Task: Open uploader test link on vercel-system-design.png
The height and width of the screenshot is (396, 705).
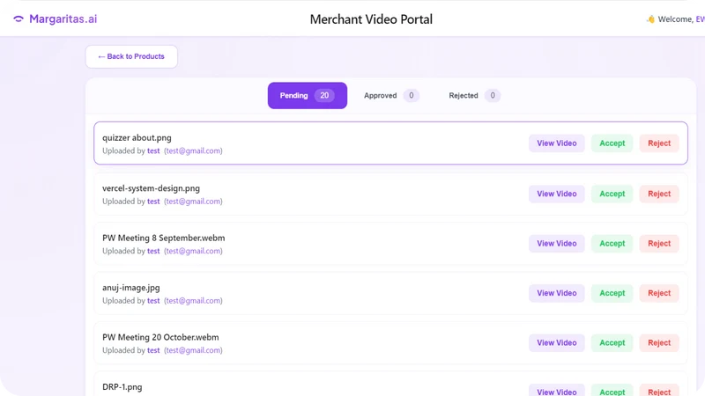Action: 153,202
